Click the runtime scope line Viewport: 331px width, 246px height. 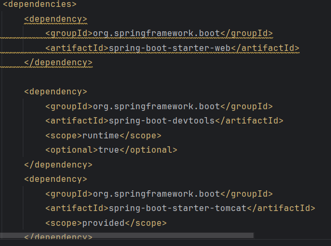pyautogui.click(x=103, y=136)
